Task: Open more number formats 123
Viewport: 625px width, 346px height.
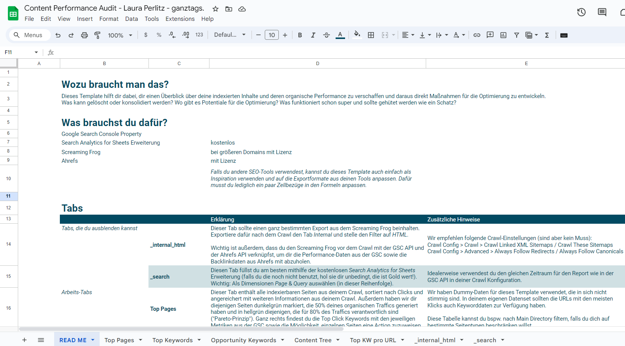Action: point(199,35)
